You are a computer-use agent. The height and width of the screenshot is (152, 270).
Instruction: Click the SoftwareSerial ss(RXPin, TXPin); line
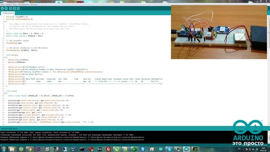click(x=22, y=50)
